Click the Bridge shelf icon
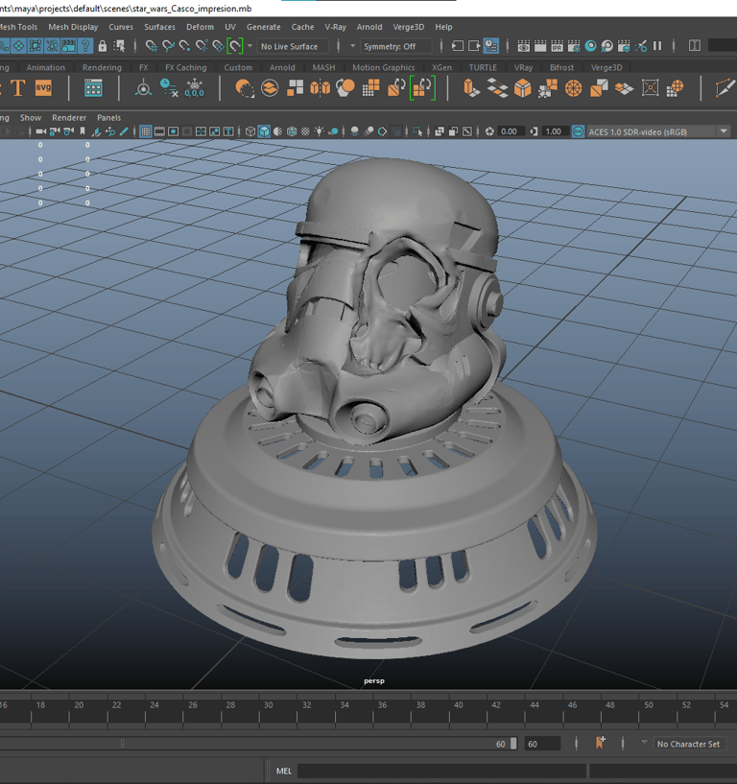 point(497,88)
